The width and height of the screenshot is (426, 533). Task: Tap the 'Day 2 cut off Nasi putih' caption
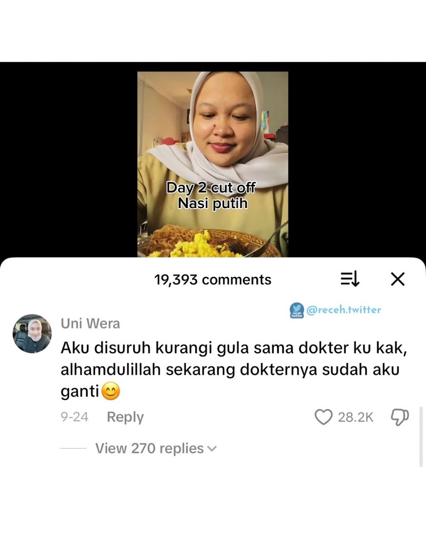(212, 195)
